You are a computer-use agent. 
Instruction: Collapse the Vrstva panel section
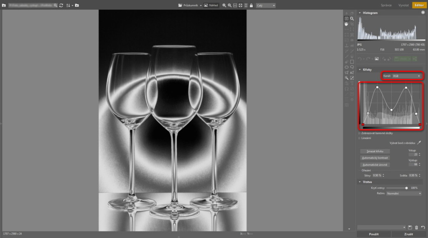click(x=360, y=182)
